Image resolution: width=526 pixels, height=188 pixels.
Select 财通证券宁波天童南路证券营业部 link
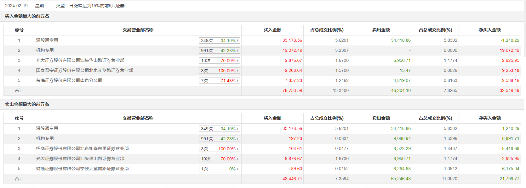click(x=82, y=169)
